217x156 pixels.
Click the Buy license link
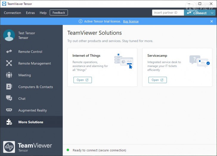pos(131,21)
